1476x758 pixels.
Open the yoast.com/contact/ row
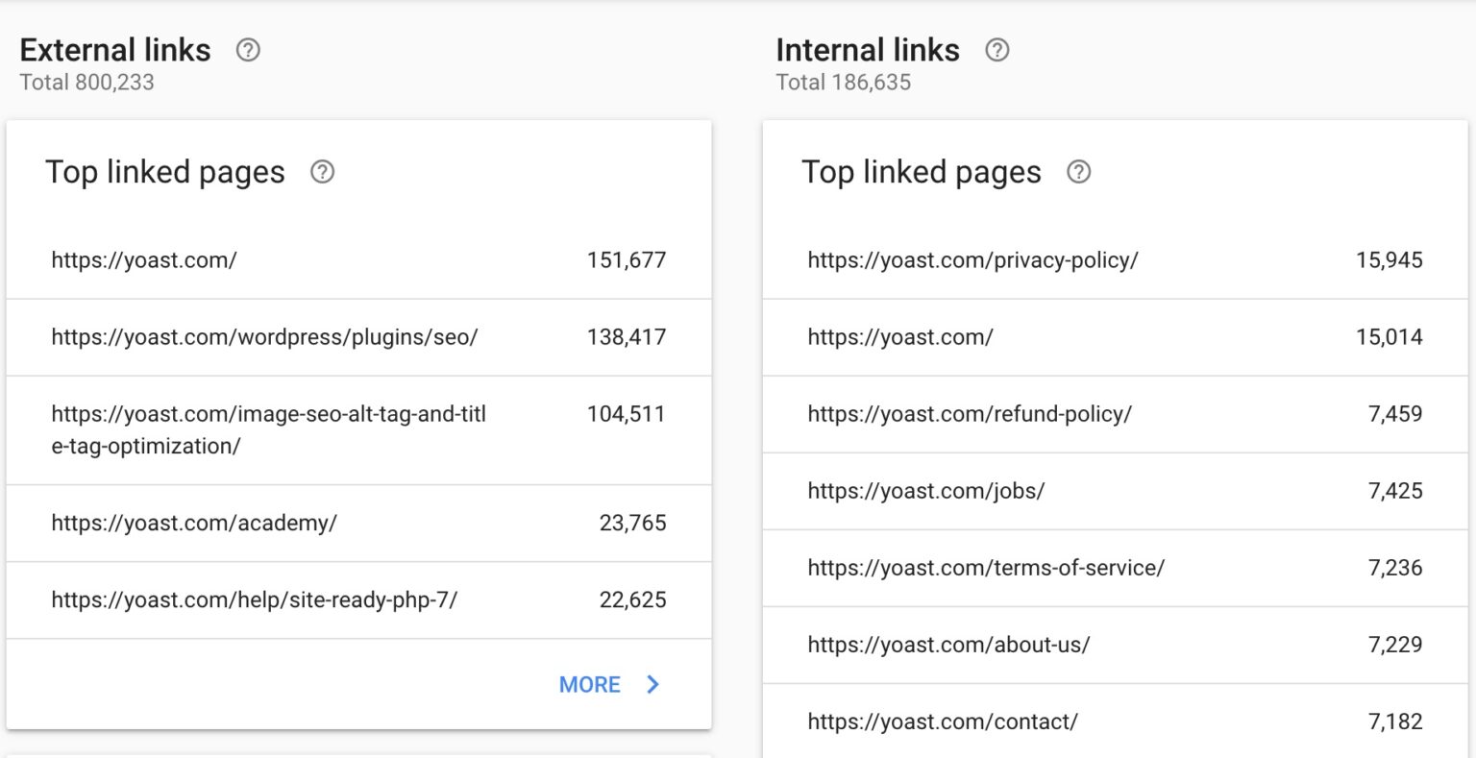coord(1115,721)
